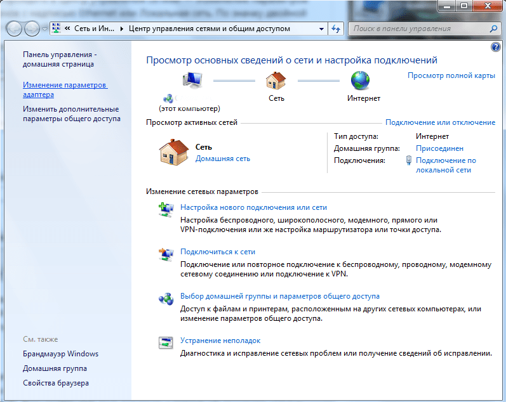Image resolution: width=506 pixels, height=402 pixels.
Task: Open 'Изменить дополнительные параметры общего доступа'
Action: 71,113
